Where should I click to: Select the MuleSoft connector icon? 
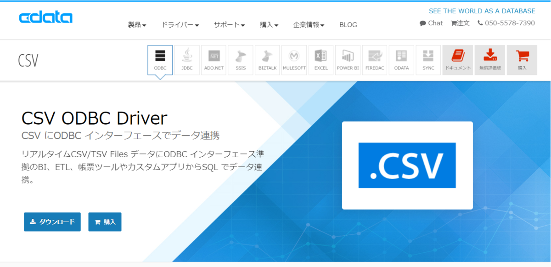click(x=294, y=60)
